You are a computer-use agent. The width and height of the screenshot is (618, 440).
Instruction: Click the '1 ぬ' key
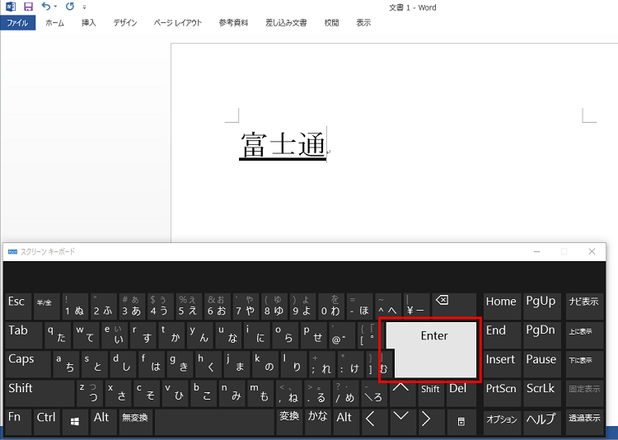pos(75,307)
